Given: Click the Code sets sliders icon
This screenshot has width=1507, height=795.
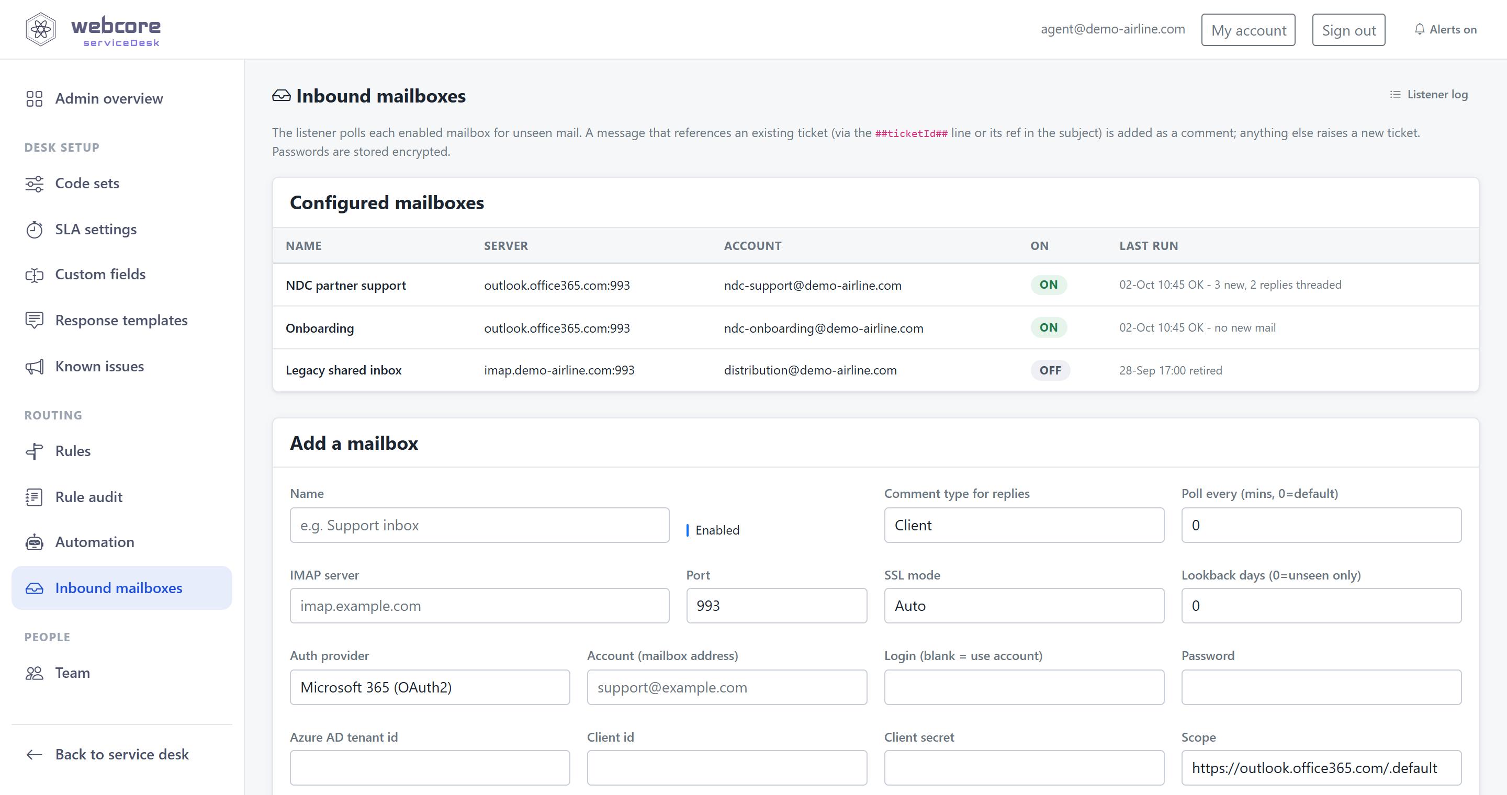Looking at the screenshot, I should 35,184.
